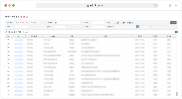
Task: Sort by the NO column header
Action: [8, 36]
